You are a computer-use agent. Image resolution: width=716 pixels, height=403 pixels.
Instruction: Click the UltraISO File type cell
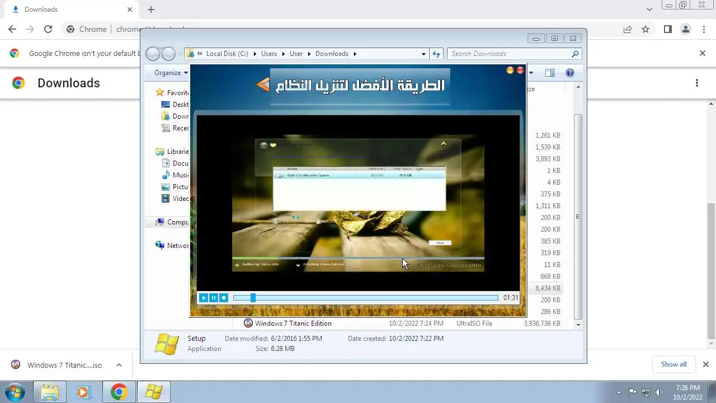point(474,324)
